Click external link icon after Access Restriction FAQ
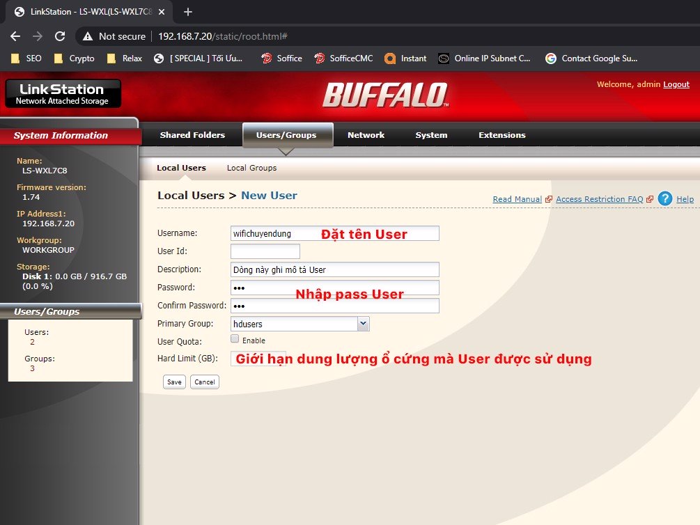 [x=650, y=199]
